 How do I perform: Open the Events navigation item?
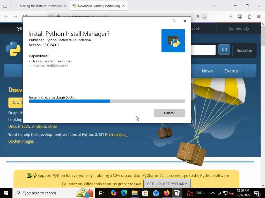(x=231, y=71)
